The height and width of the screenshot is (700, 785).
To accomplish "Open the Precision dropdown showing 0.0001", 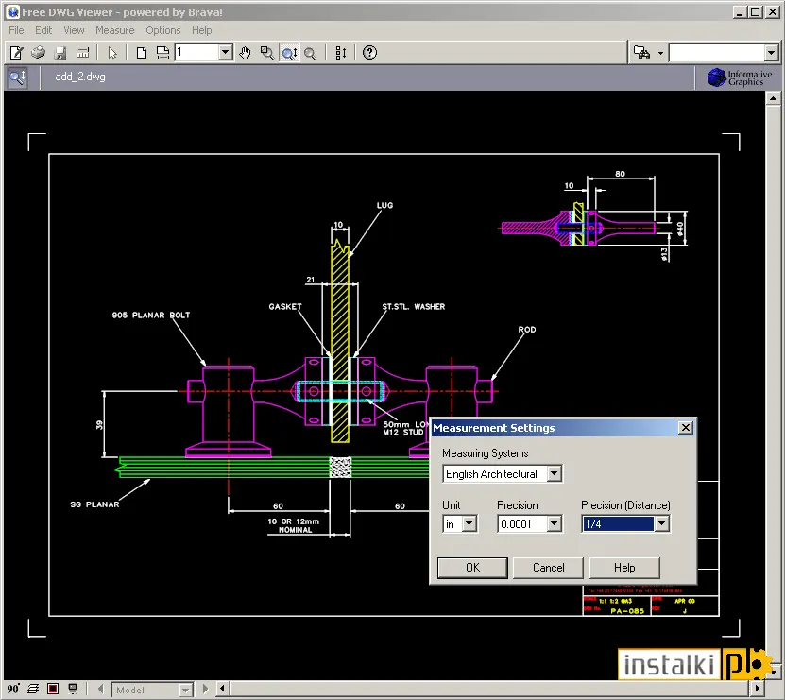I will coord(554,523).
